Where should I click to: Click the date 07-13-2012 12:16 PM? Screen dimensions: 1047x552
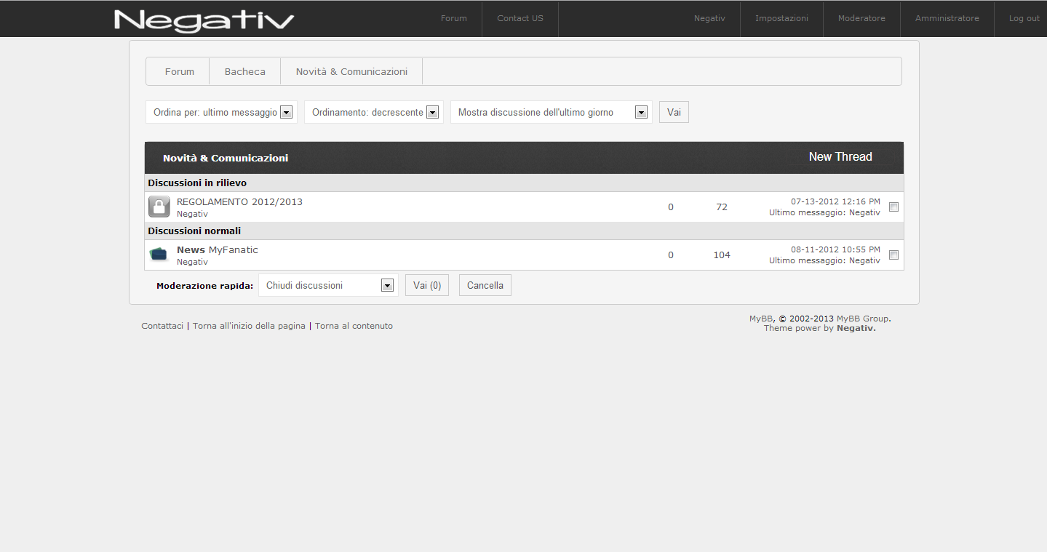[835, 201]
